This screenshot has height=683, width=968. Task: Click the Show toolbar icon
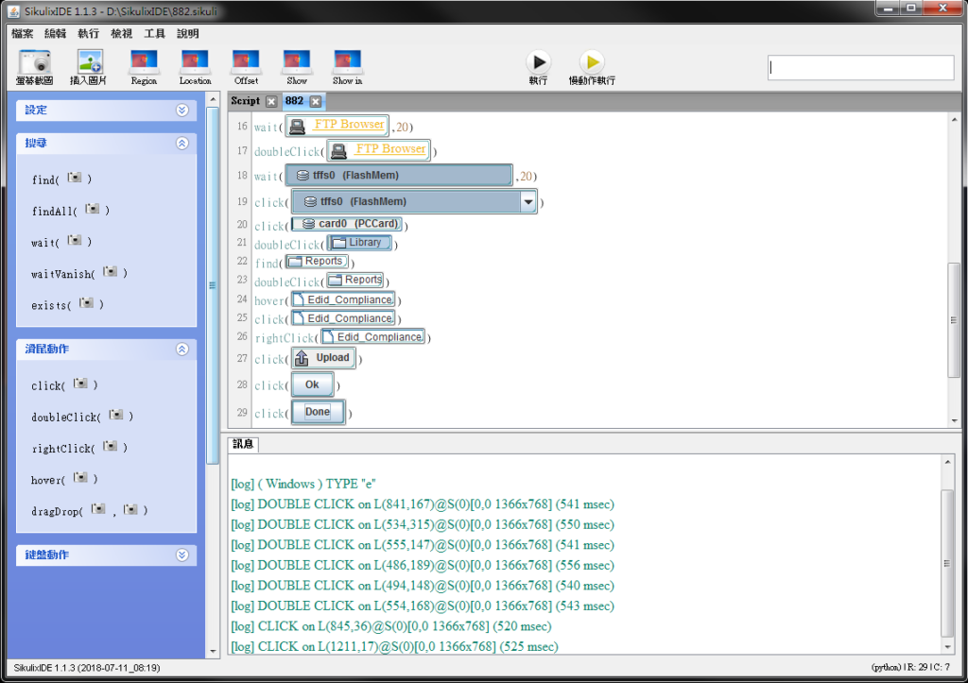coord(297,62)
